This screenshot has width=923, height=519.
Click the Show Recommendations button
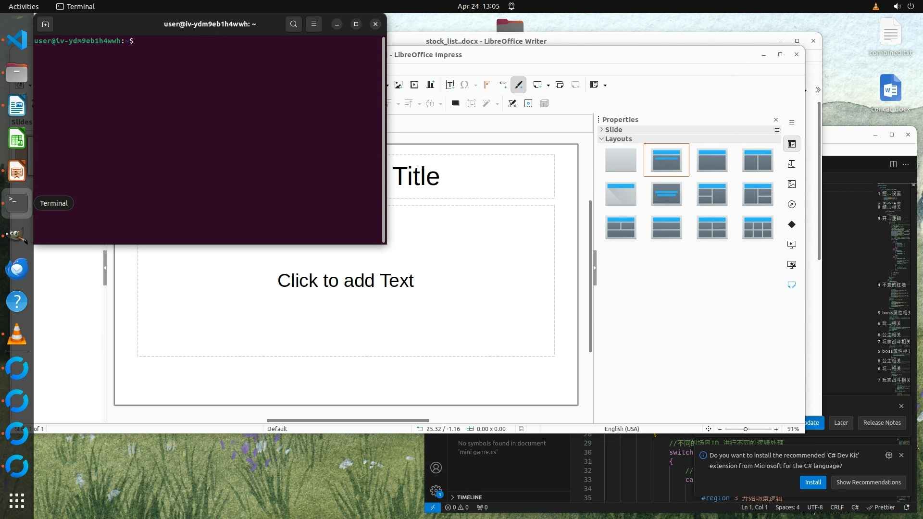pos(868,482)
